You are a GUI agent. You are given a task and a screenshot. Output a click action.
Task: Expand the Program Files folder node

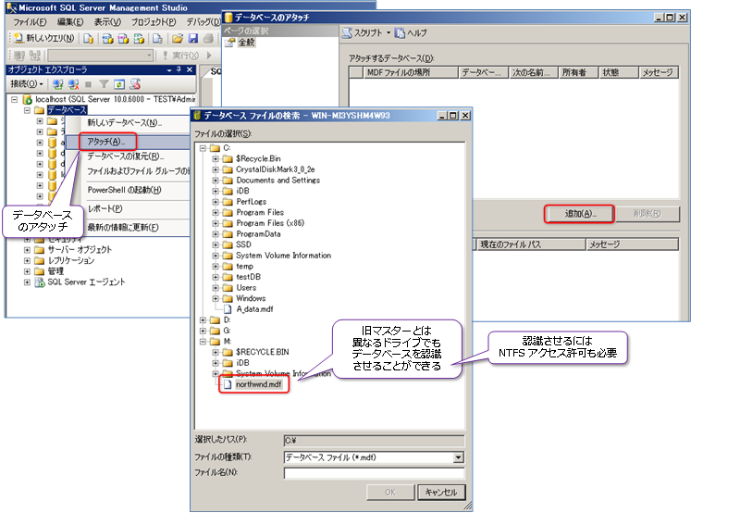tap(216, 213)
